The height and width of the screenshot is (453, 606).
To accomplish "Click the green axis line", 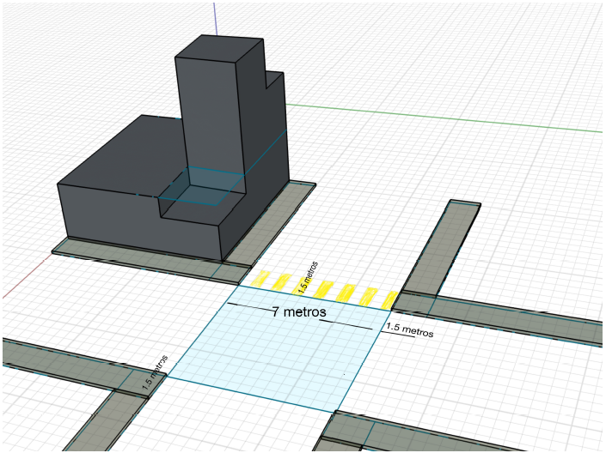I will 447,118.
